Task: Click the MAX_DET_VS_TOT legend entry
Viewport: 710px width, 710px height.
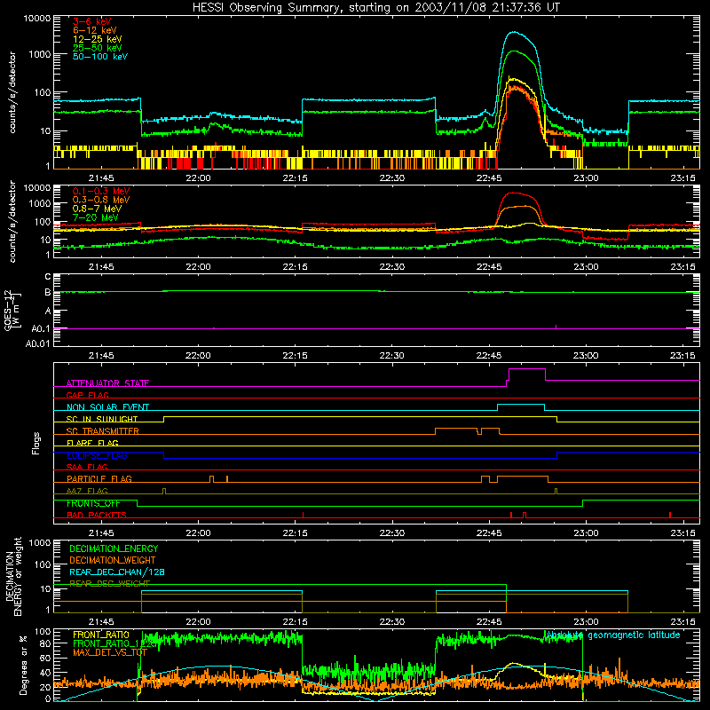Action: (110, 652)
